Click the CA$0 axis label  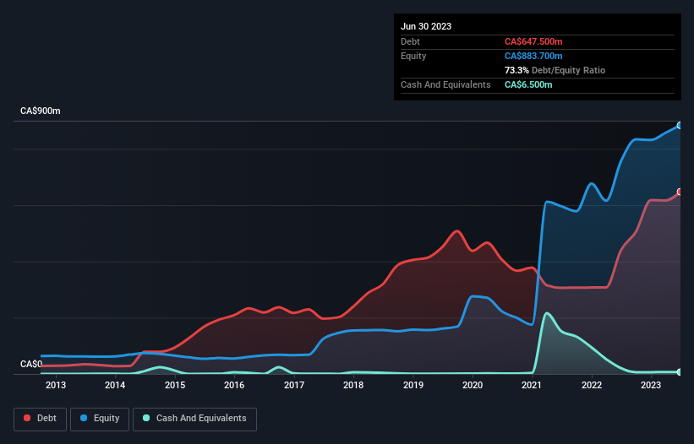point(31,364)
